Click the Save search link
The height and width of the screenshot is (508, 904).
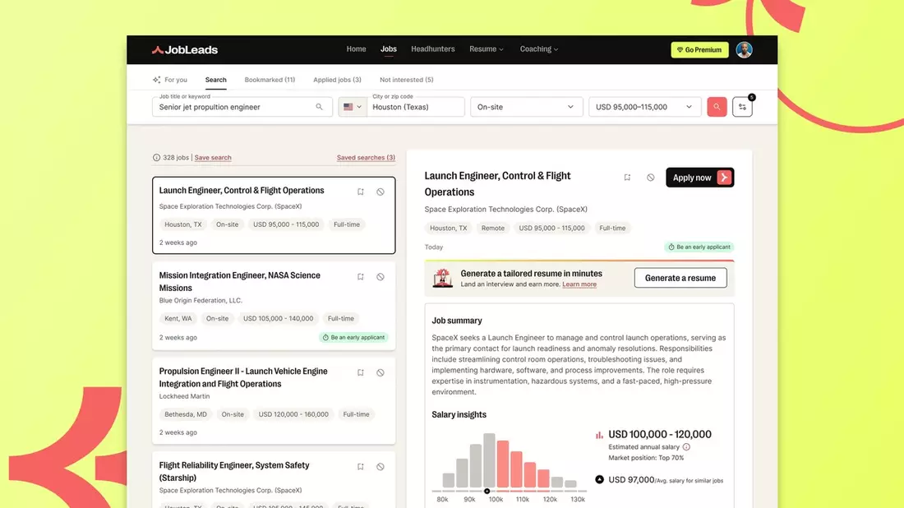pos(213,158)
